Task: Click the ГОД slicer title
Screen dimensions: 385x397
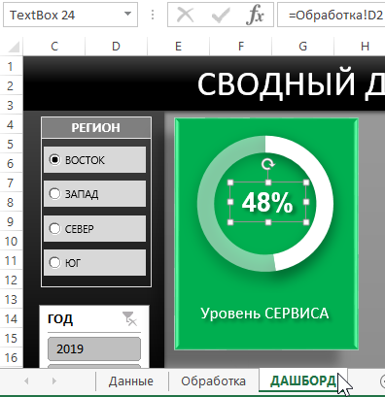Action: coord(60,318)
